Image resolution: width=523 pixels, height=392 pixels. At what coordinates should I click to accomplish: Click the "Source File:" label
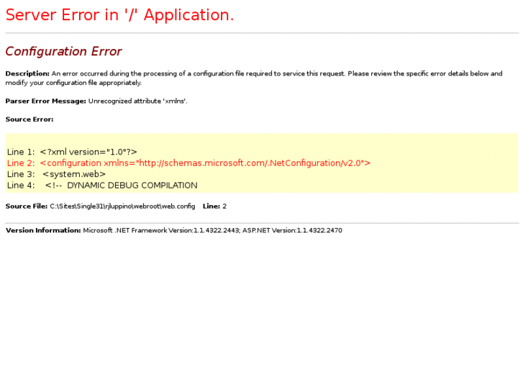click(x=27, y=206)
